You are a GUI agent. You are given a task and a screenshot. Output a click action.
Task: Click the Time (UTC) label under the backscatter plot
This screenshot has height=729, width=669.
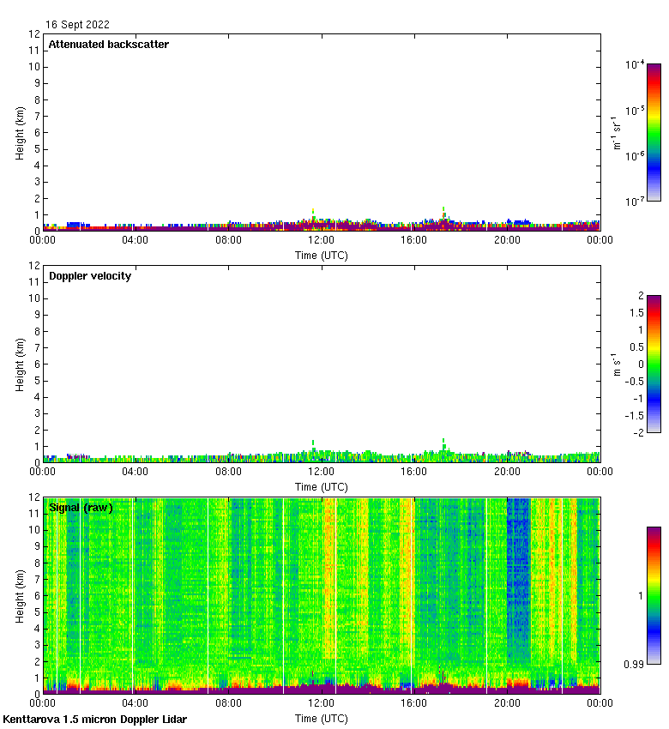pos(321,256)
